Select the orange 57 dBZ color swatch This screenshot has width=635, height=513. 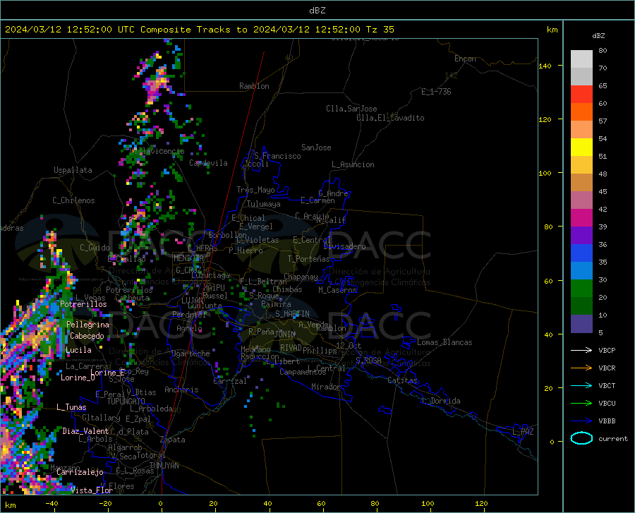pos(581,112)
